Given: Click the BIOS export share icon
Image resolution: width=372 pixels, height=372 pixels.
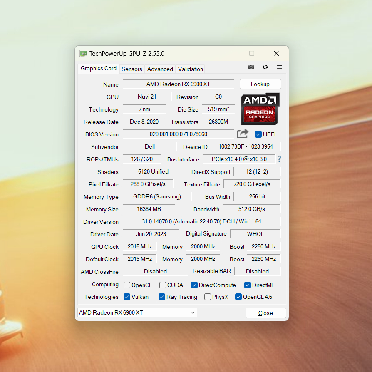Looking at the screenshot, I should (243, 134).
